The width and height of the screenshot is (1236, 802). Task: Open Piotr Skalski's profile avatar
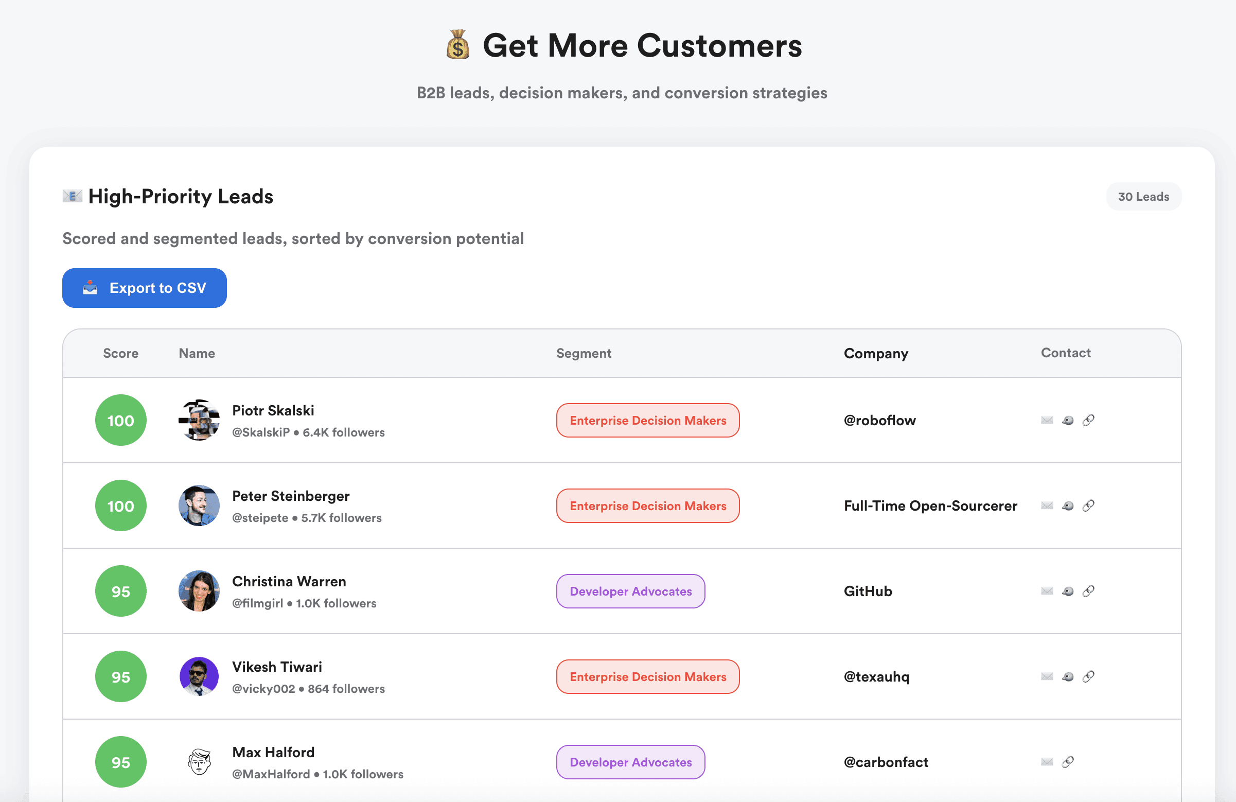(x=199, y=420)
